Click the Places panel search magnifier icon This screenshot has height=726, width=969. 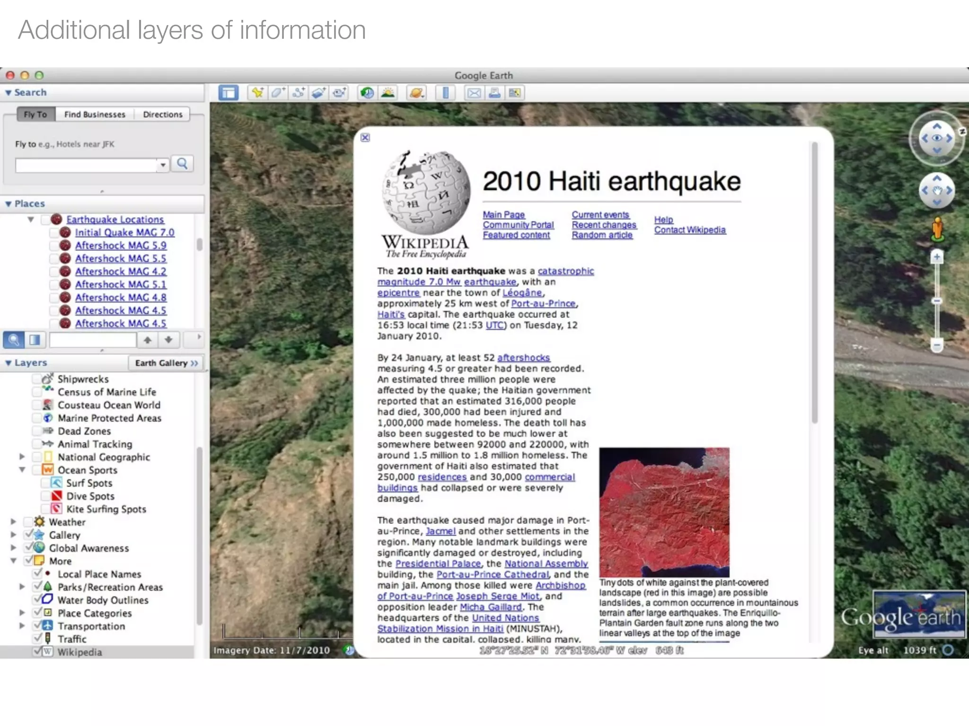click(14, 339)
